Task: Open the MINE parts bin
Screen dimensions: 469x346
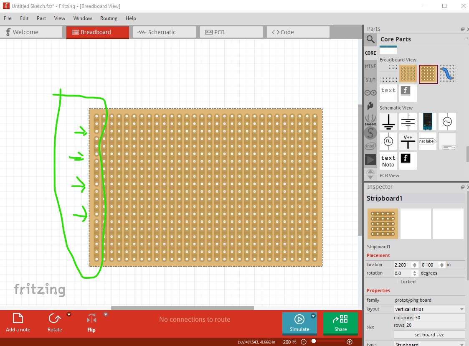Action: 370,66
